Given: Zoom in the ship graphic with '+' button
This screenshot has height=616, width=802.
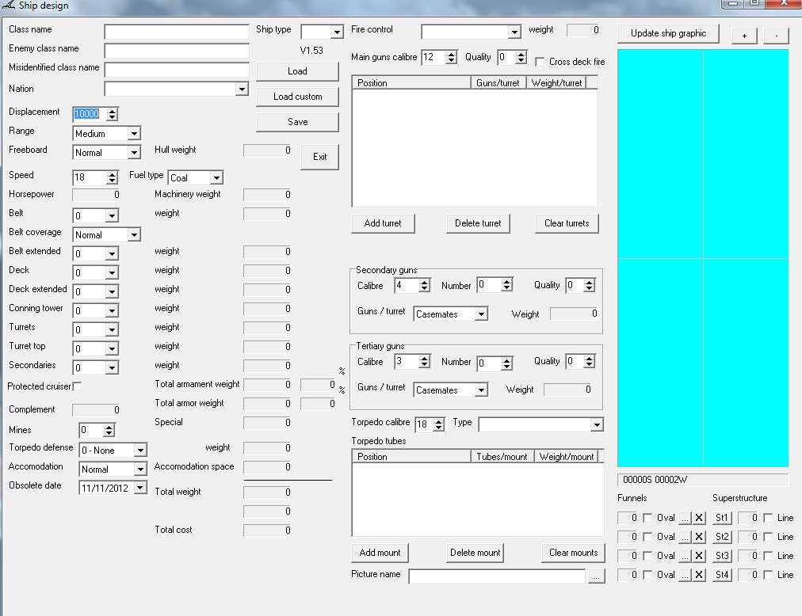Looking at the screenshot, I should click(744, 36).
